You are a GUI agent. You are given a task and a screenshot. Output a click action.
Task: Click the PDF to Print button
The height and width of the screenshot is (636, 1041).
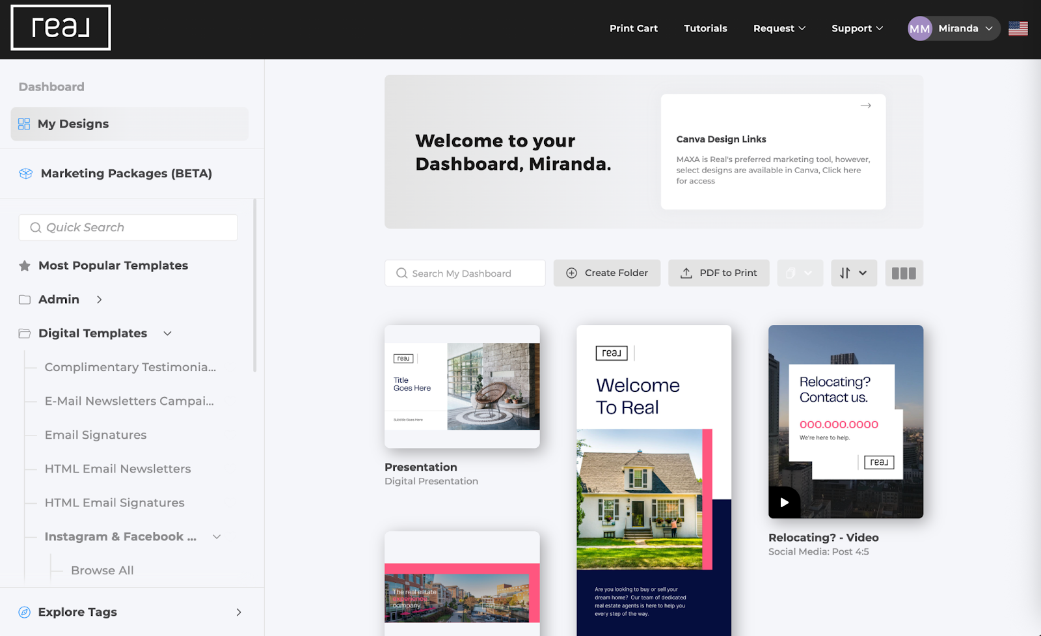click(x=718, y=273)
